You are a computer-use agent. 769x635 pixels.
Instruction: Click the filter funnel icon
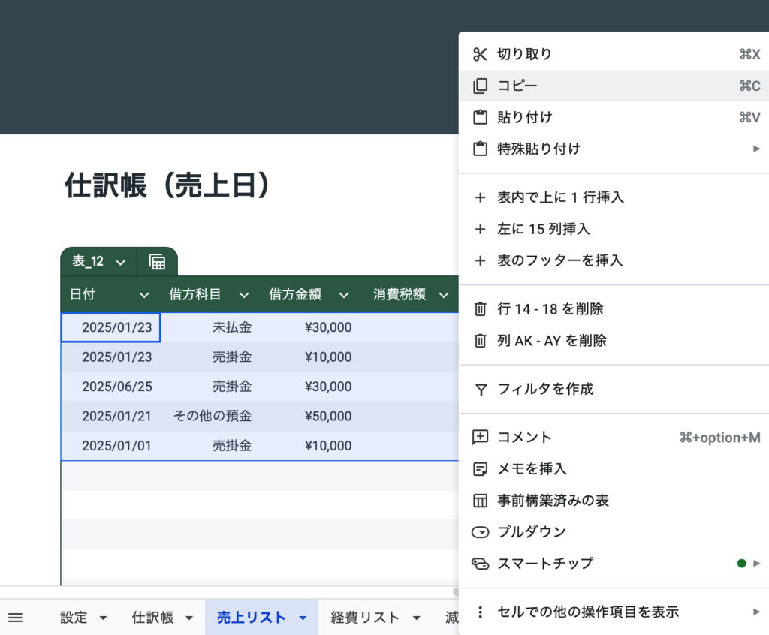480,389
